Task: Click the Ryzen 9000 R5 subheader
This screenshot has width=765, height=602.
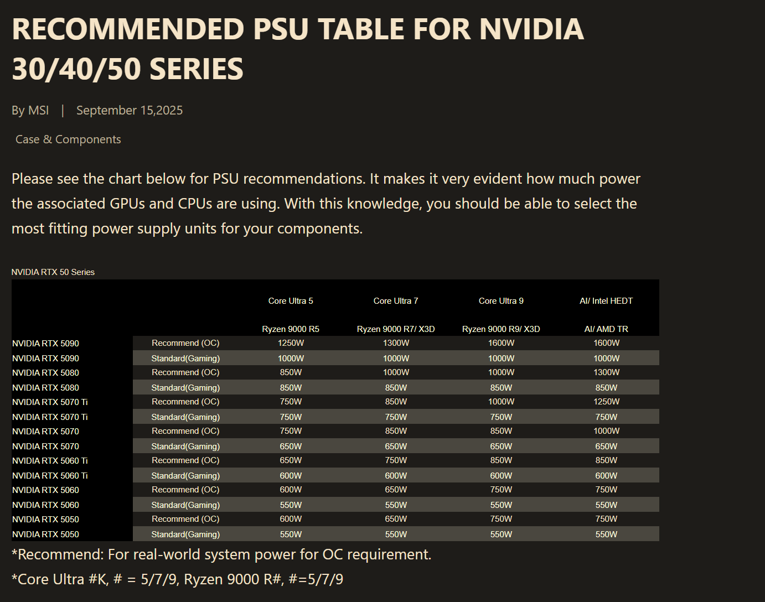Action: point(291,329)
